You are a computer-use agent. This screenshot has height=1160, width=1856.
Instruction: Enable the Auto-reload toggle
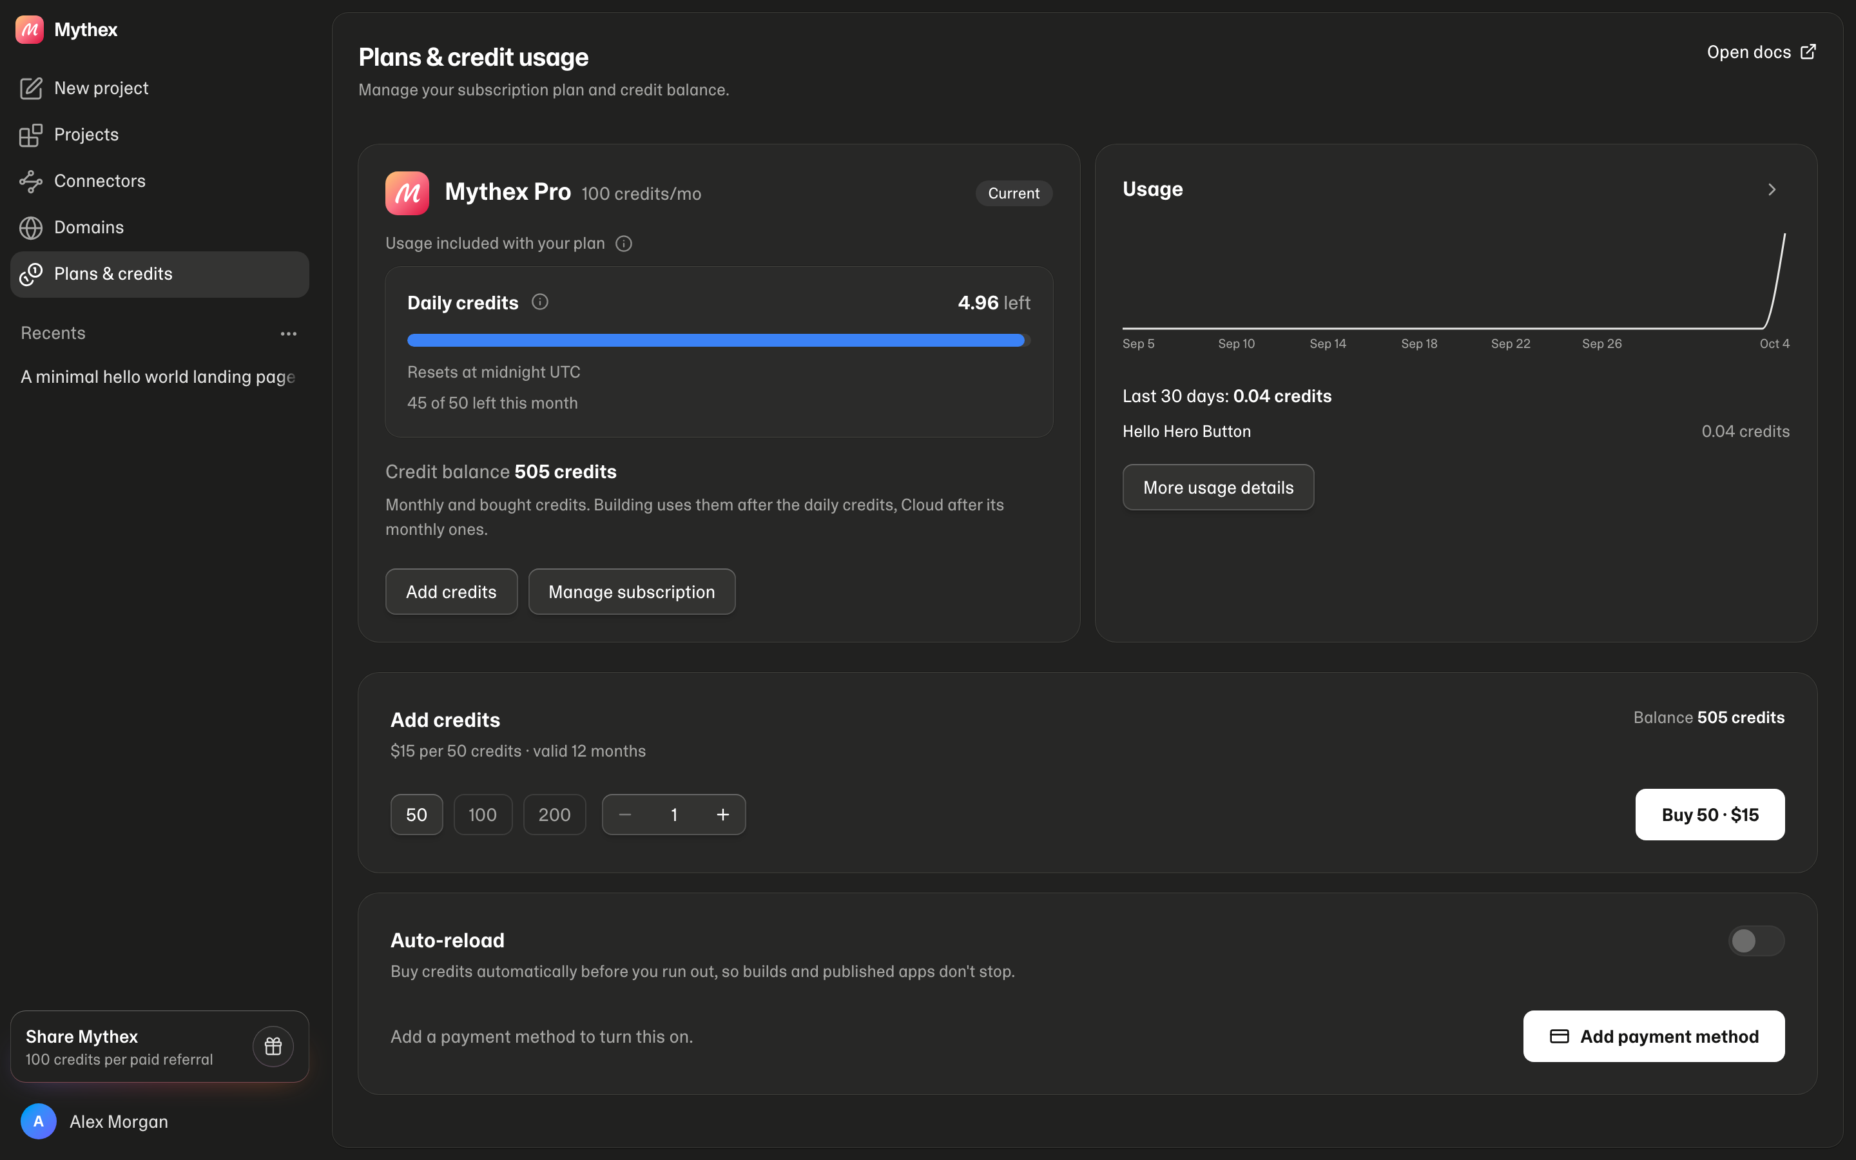(x=1756, y=942)
